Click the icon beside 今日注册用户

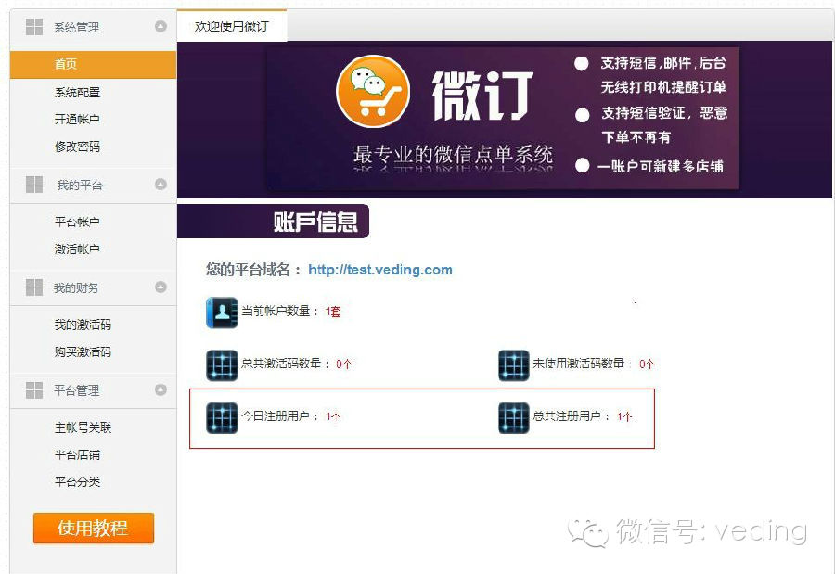(222, 418)
